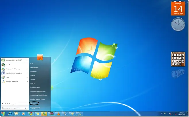Click tile 12 in the puzzle gadget

pos(183,61)
